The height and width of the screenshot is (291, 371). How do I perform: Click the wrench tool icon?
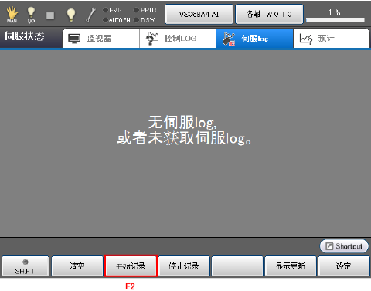pos(90,15)
